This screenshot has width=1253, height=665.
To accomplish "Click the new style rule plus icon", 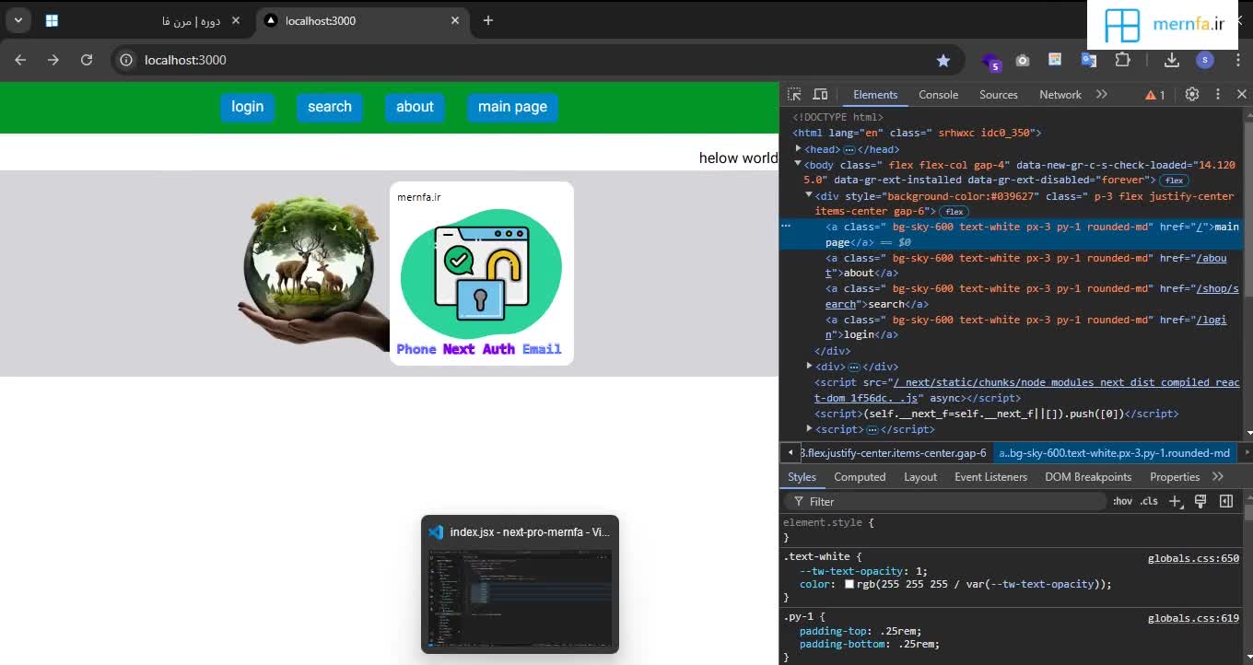I will pyautogui.click(x=1176, y=501).
